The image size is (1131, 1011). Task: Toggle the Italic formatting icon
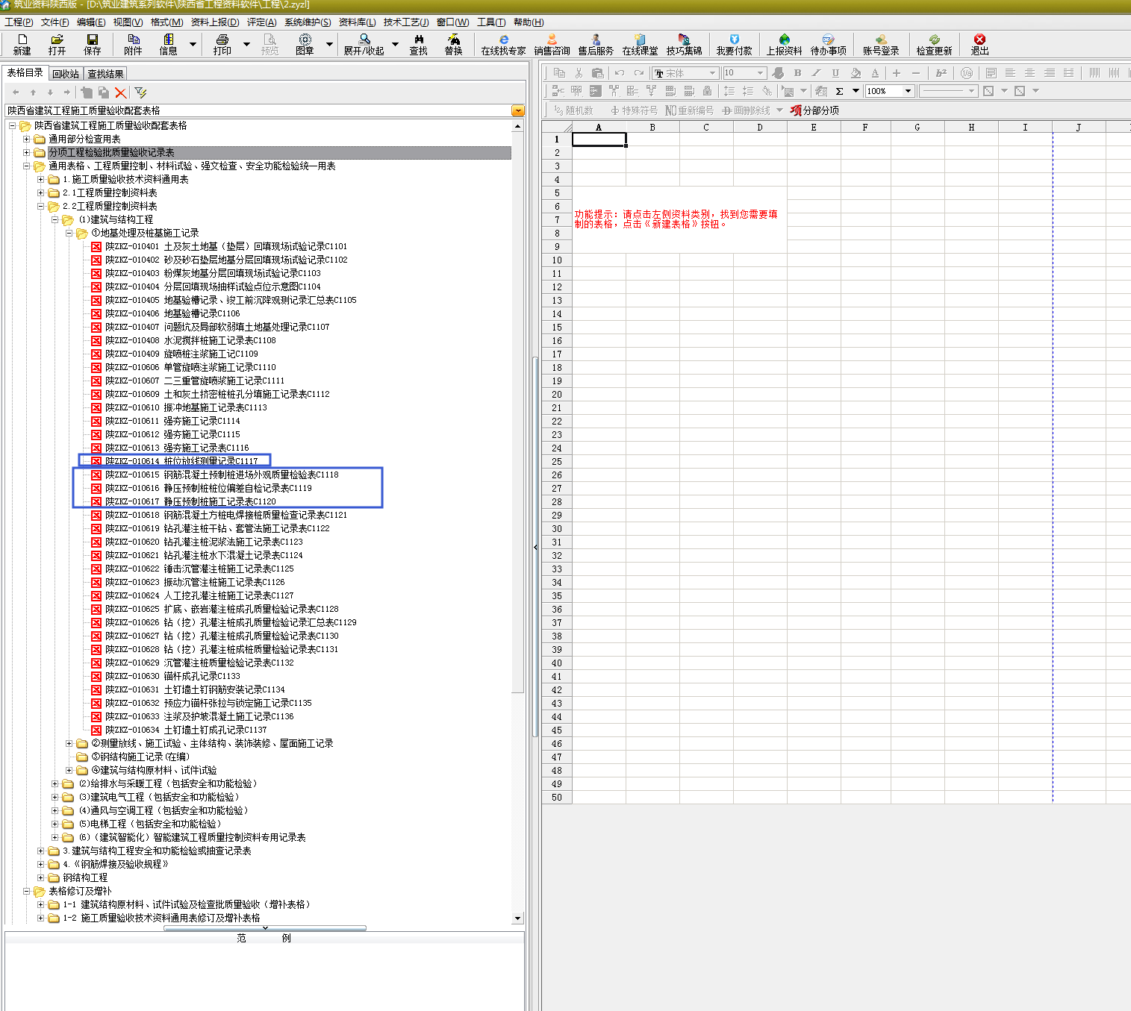pos(817,73)
